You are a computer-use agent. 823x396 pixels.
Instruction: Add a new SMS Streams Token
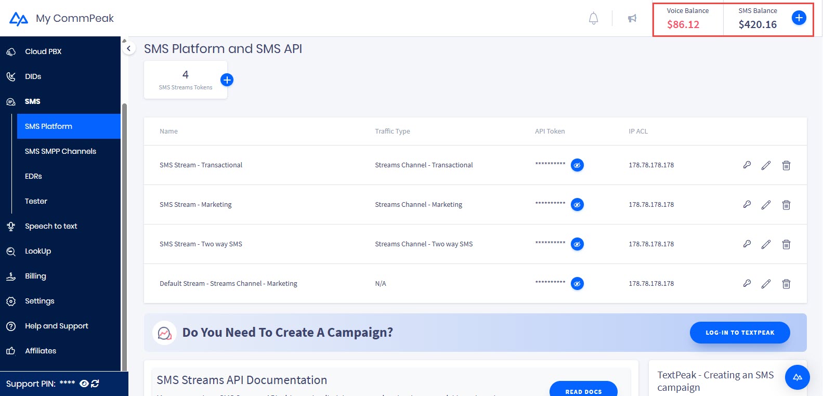[x=227, y=80]
